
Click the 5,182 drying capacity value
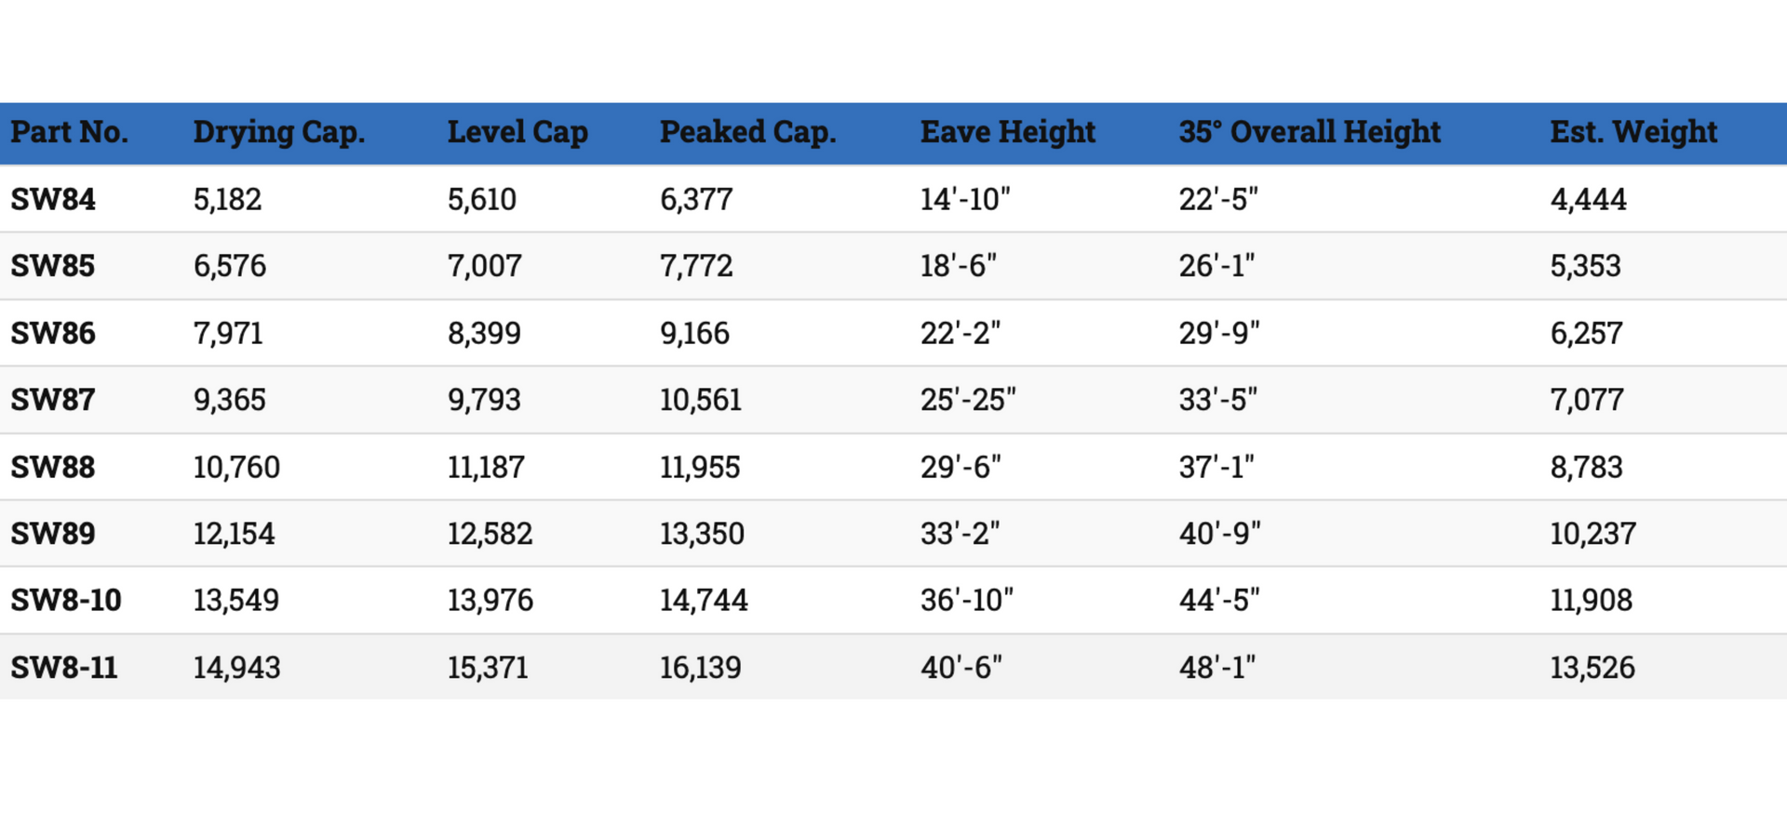point(227,199)
